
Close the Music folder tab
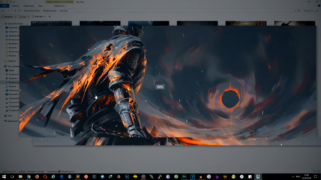coord(29,17)
